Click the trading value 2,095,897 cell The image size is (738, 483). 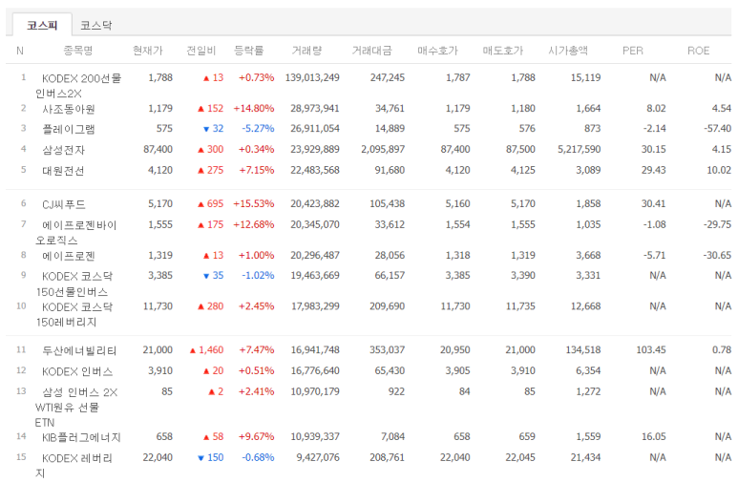click(383, 149)
